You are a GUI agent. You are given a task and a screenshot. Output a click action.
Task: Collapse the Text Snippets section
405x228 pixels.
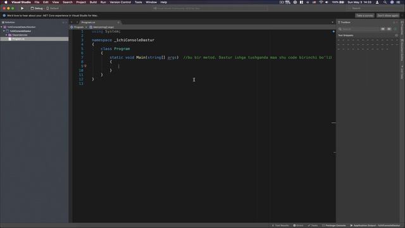click(x=346, y=35)
